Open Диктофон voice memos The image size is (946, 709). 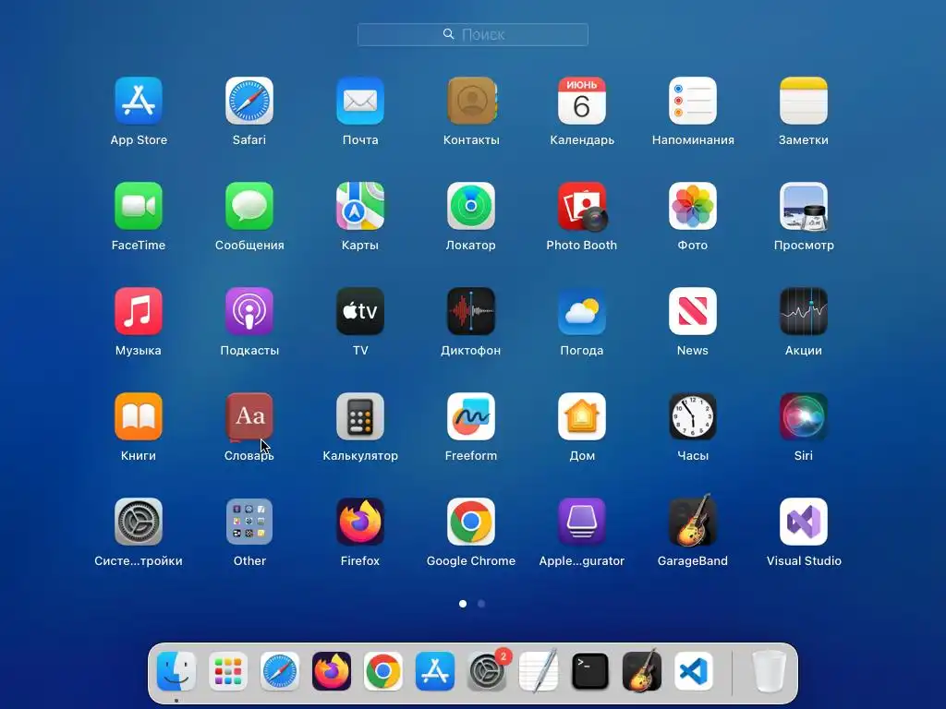click(x=471, y=311)
